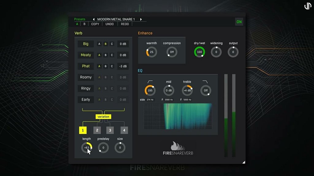Toggle the Big verb layer
Viewport: 314px width, 176px height.
point(86,44)
